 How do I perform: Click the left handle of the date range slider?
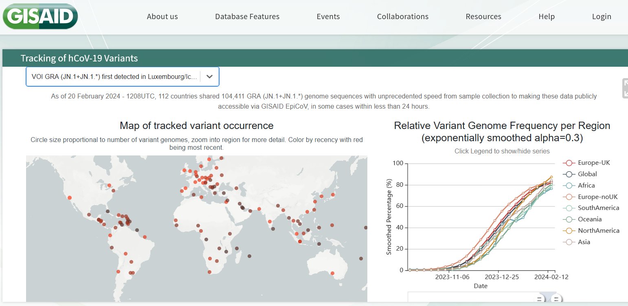(540, 299)
